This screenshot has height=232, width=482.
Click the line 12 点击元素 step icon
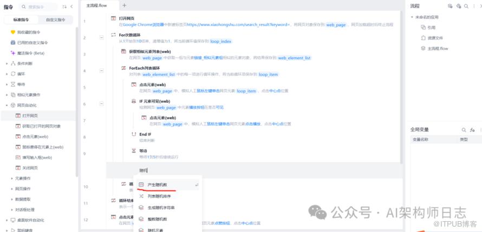113,217
